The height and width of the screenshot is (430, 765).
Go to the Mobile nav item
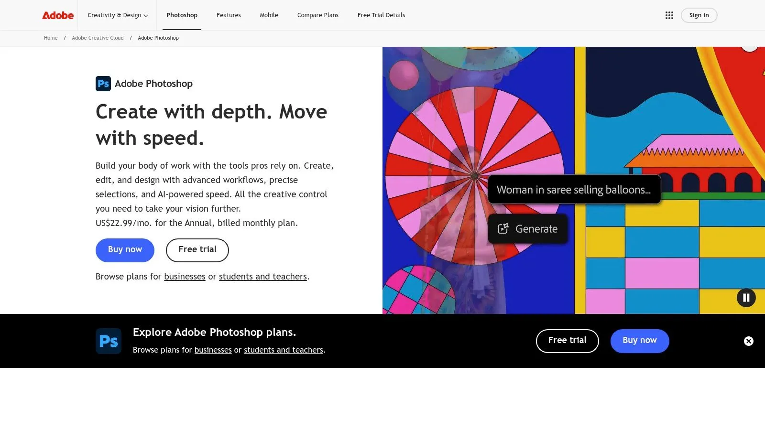click(x=269, y=15)
